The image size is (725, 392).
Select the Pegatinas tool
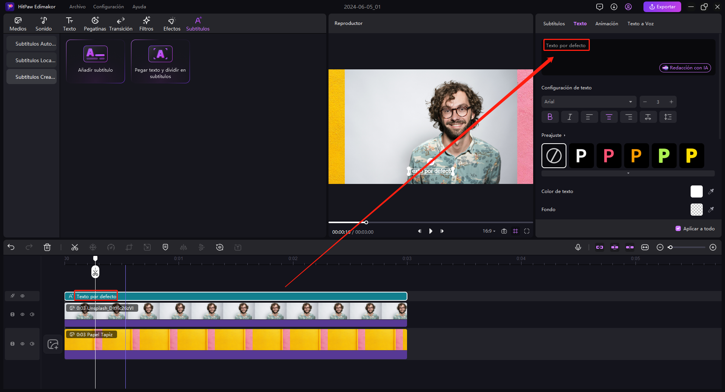(x=95, y=23)
